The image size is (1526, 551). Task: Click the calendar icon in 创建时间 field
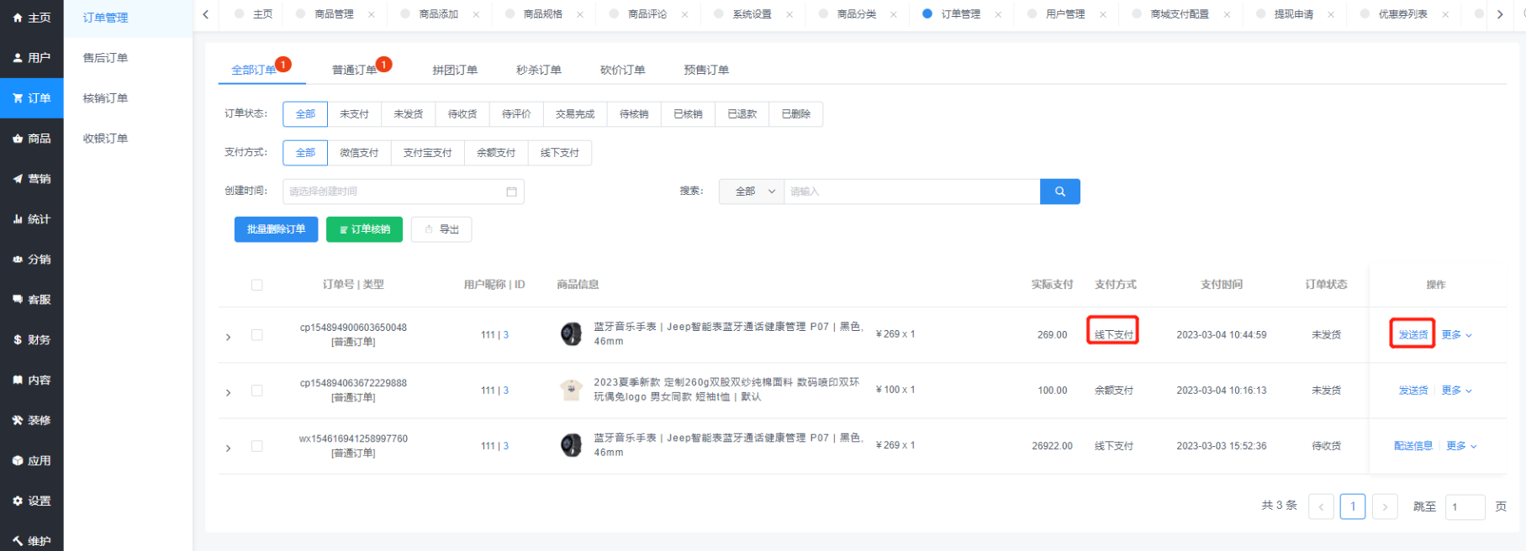(511, 192)
